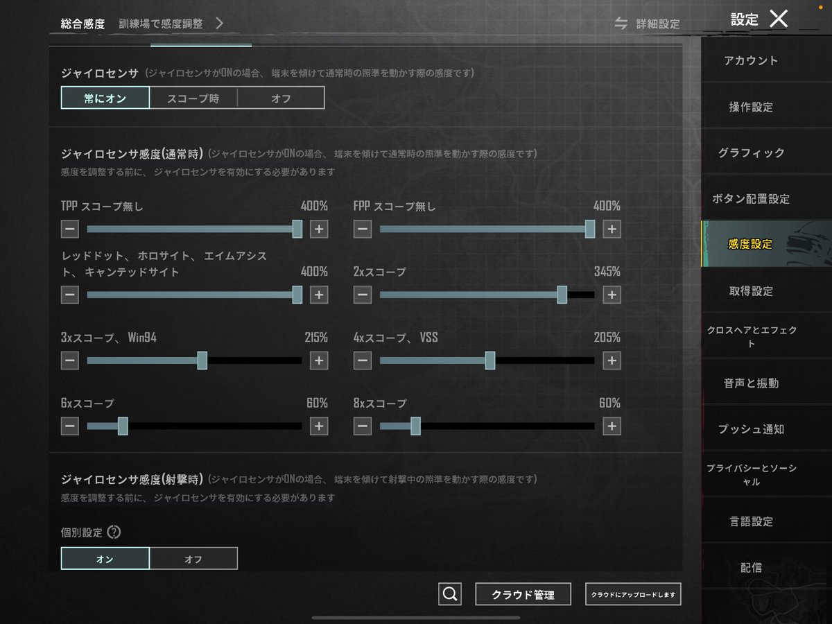832x624 pixels.
Task: Open the 個別設定 help question mark
Action: 114,532
